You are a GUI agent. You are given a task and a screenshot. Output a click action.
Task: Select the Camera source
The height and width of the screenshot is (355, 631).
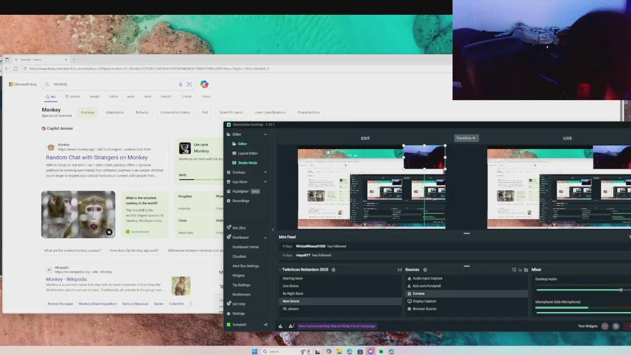pos(466,293)
